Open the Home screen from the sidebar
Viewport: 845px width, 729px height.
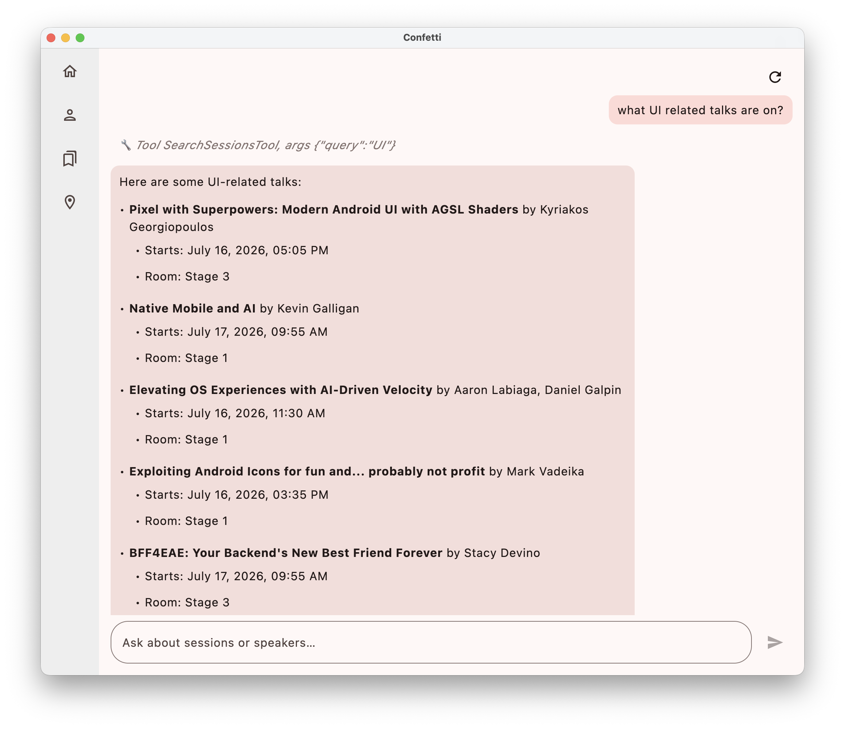[x=70, y=71]
